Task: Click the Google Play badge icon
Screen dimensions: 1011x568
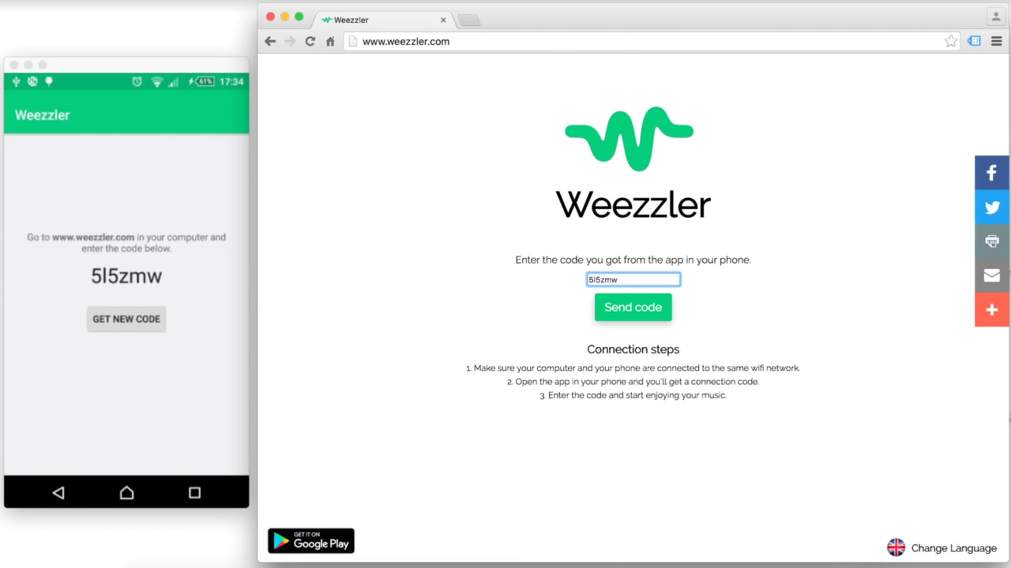Action: coord(311,541)
